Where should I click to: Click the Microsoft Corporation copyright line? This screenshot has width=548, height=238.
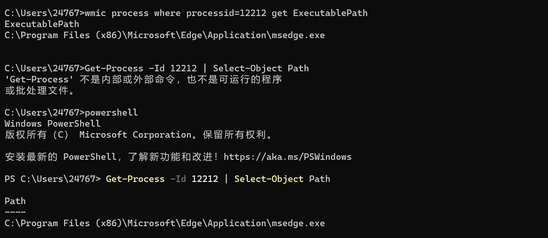pyautogui.click(x=138, y=135)
